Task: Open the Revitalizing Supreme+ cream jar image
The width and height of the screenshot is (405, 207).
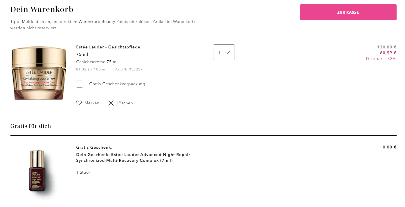Action: pos(38,73)
